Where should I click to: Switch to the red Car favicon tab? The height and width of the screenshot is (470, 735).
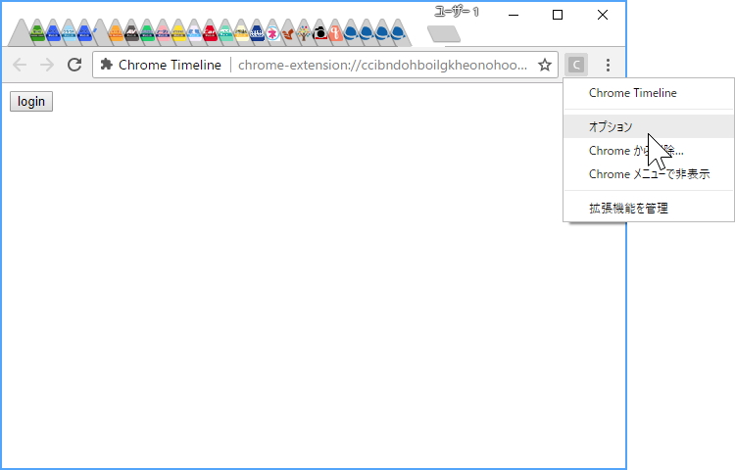click(x=210, y=33)
